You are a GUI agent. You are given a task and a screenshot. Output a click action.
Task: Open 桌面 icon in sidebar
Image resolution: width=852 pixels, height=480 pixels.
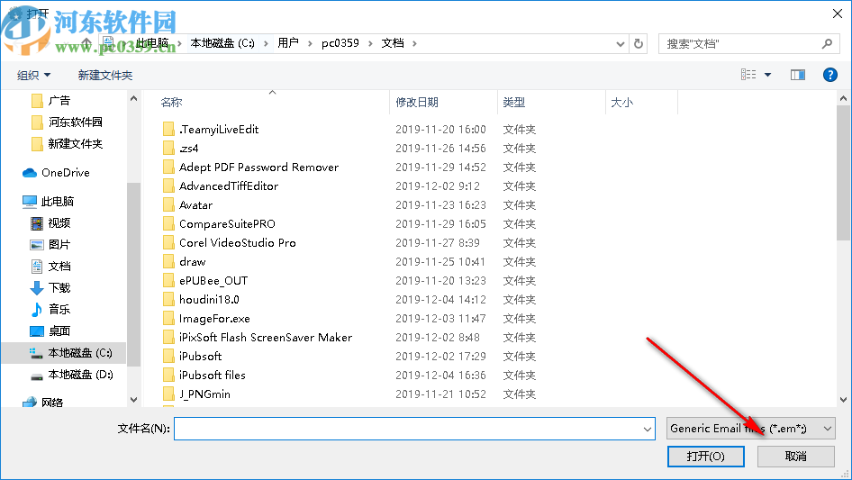(36, 331)
